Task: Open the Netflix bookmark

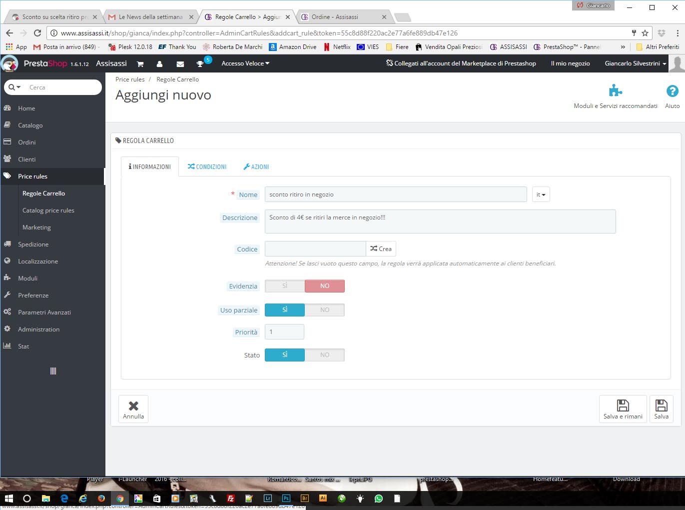Action: [x=337, y=47]
